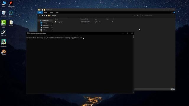
Task: Click cmd vertical scrollbar thumb
Action: click(133, 37)
